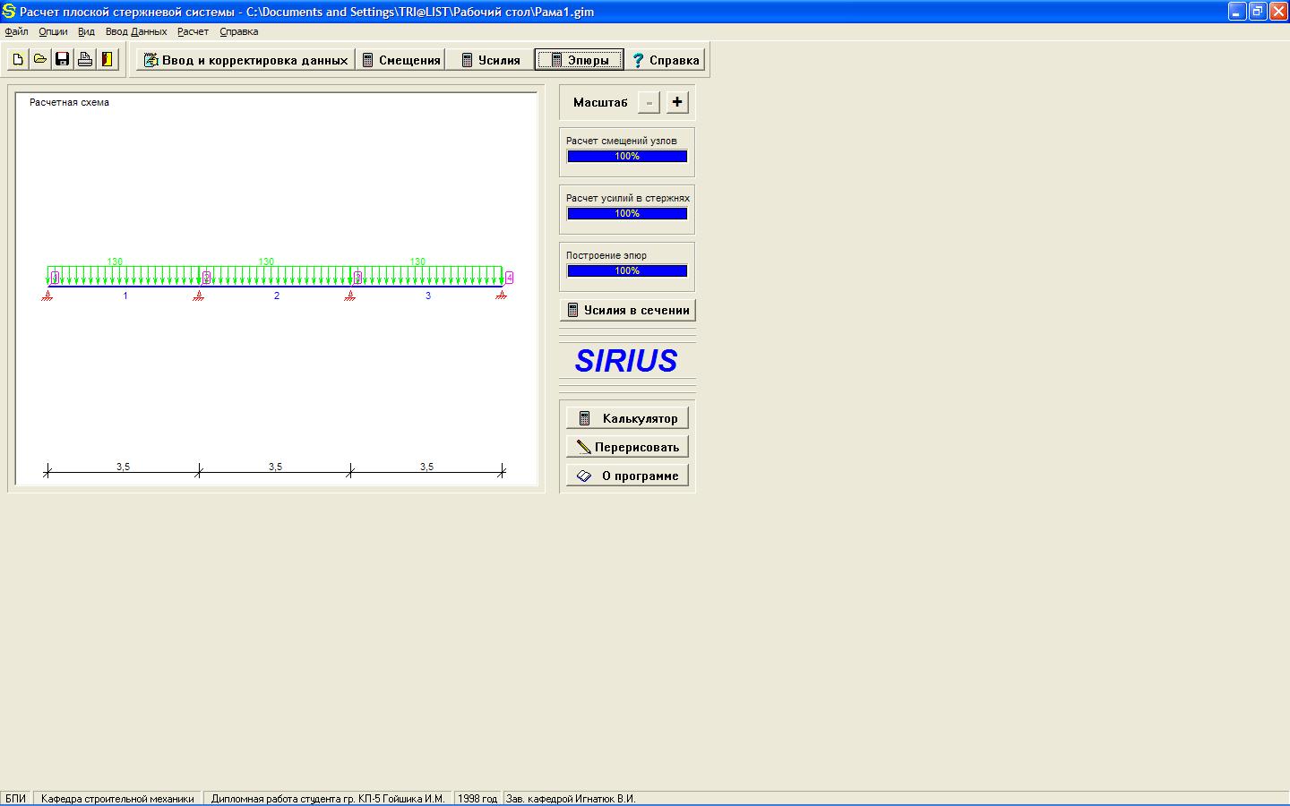Save the project with the floppy disk icon

coord(63,60)
